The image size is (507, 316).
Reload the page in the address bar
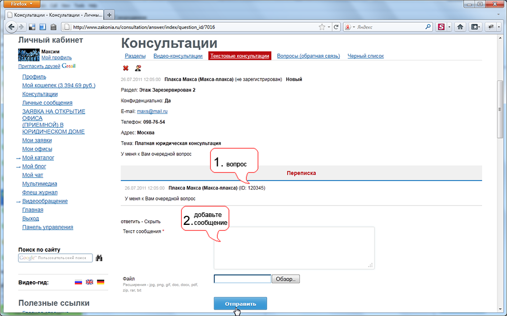pos(336,27)
